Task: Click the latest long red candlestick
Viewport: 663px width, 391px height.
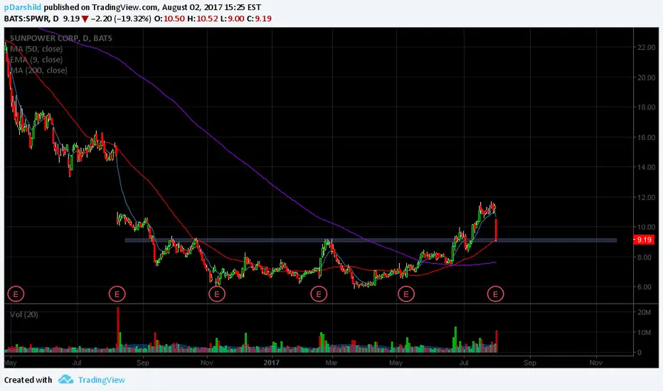Action: (x=496, y=230)
